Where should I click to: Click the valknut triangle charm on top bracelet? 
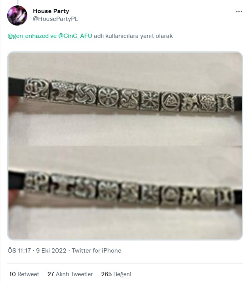point(170,101)
